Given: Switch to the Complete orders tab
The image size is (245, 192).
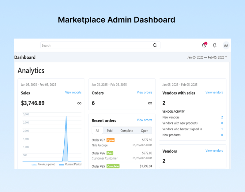Looking at the screenshot, I should point(126,131).
